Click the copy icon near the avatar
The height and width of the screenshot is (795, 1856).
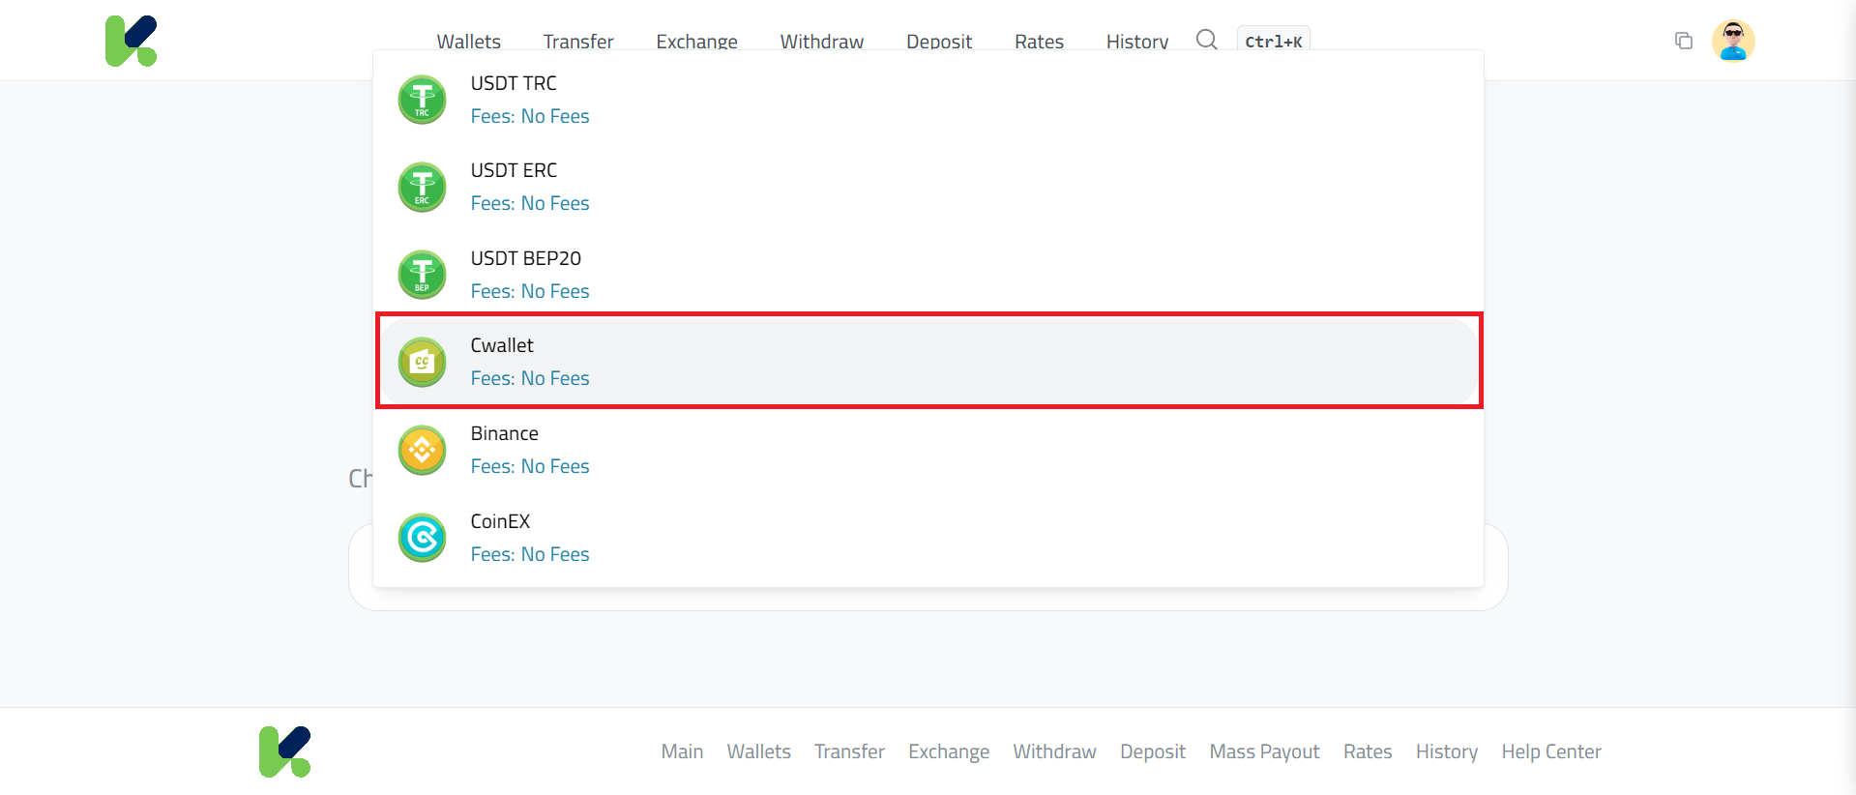[1684, 41]
